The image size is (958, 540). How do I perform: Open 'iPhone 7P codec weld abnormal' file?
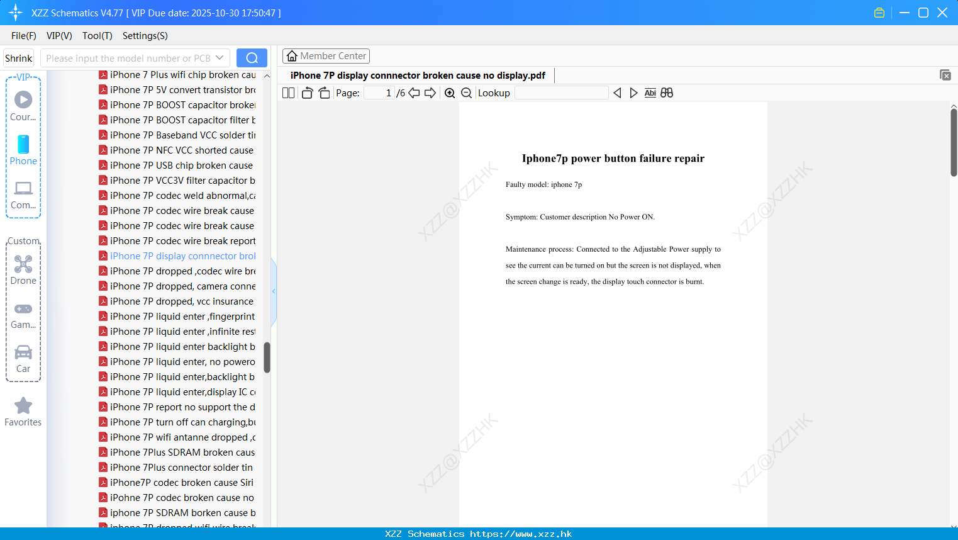click(x=177, y=196)
